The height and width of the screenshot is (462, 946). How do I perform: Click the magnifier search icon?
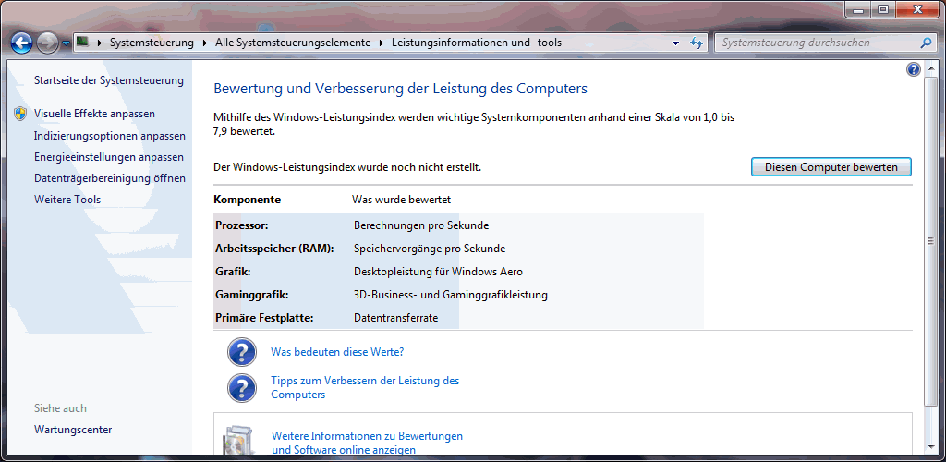926,43
